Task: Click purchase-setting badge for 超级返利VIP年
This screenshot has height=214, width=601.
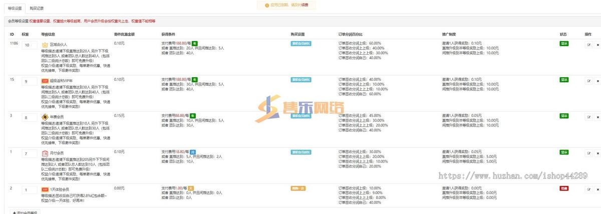Action: coord(300,80)
